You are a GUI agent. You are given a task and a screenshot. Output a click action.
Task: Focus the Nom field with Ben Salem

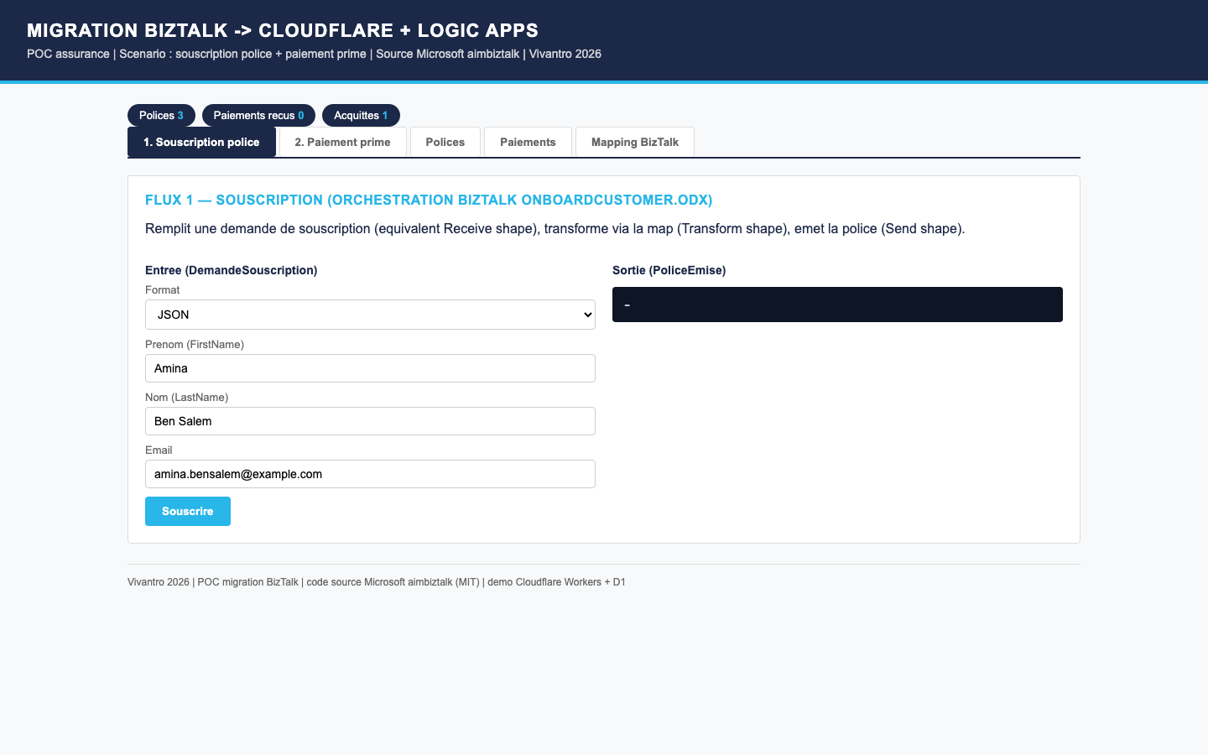370,421
